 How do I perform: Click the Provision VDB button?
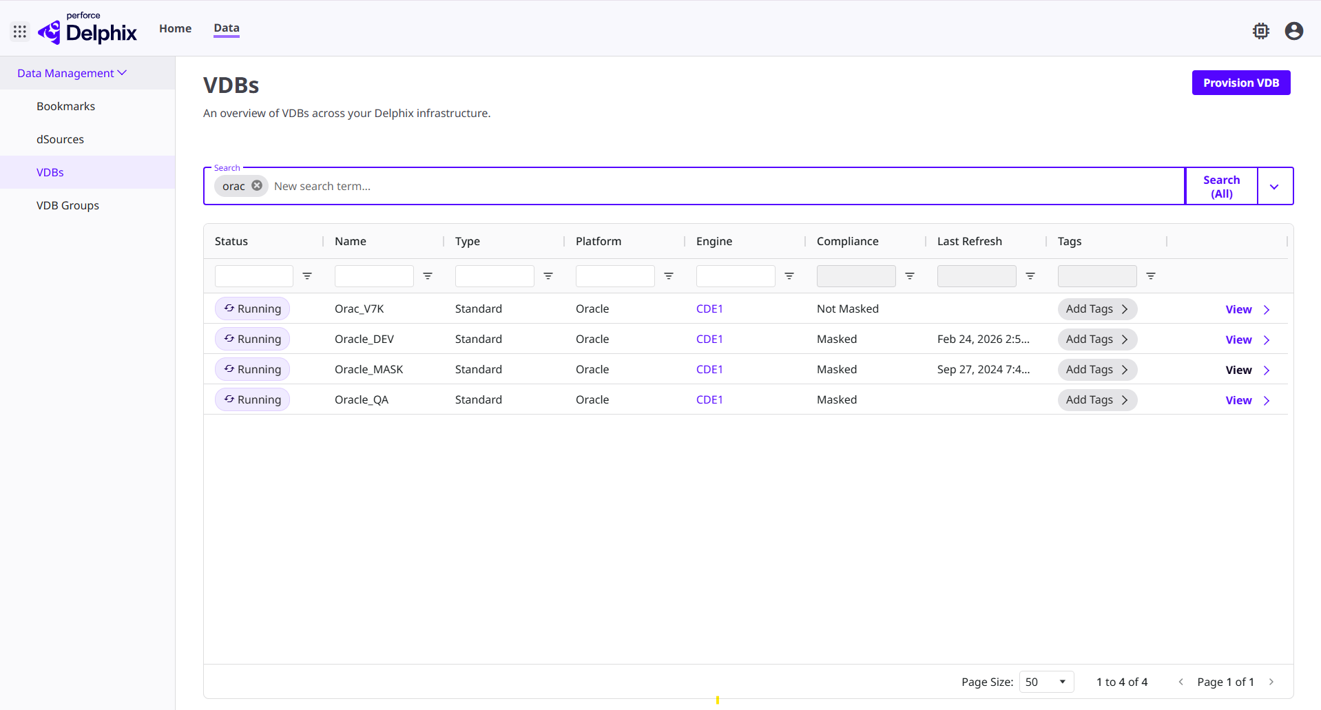point(1240,82)
